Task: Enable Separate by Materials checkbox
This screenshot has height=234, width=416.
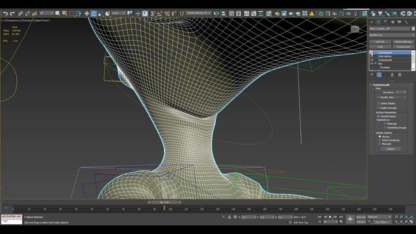Action: click(385, 124)
